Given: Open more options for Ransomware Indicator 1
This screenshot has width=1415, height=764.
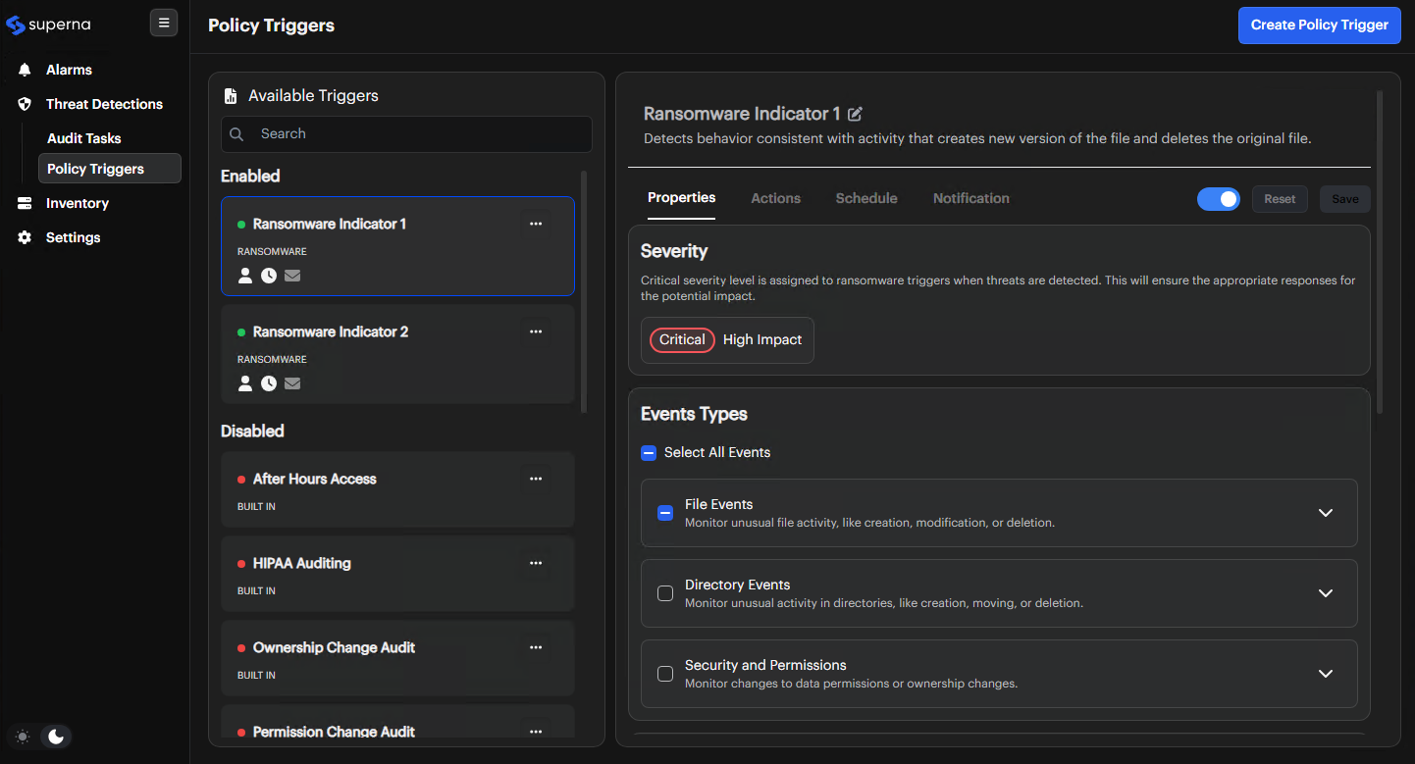Looking at the screenshot, I should 536,224.
